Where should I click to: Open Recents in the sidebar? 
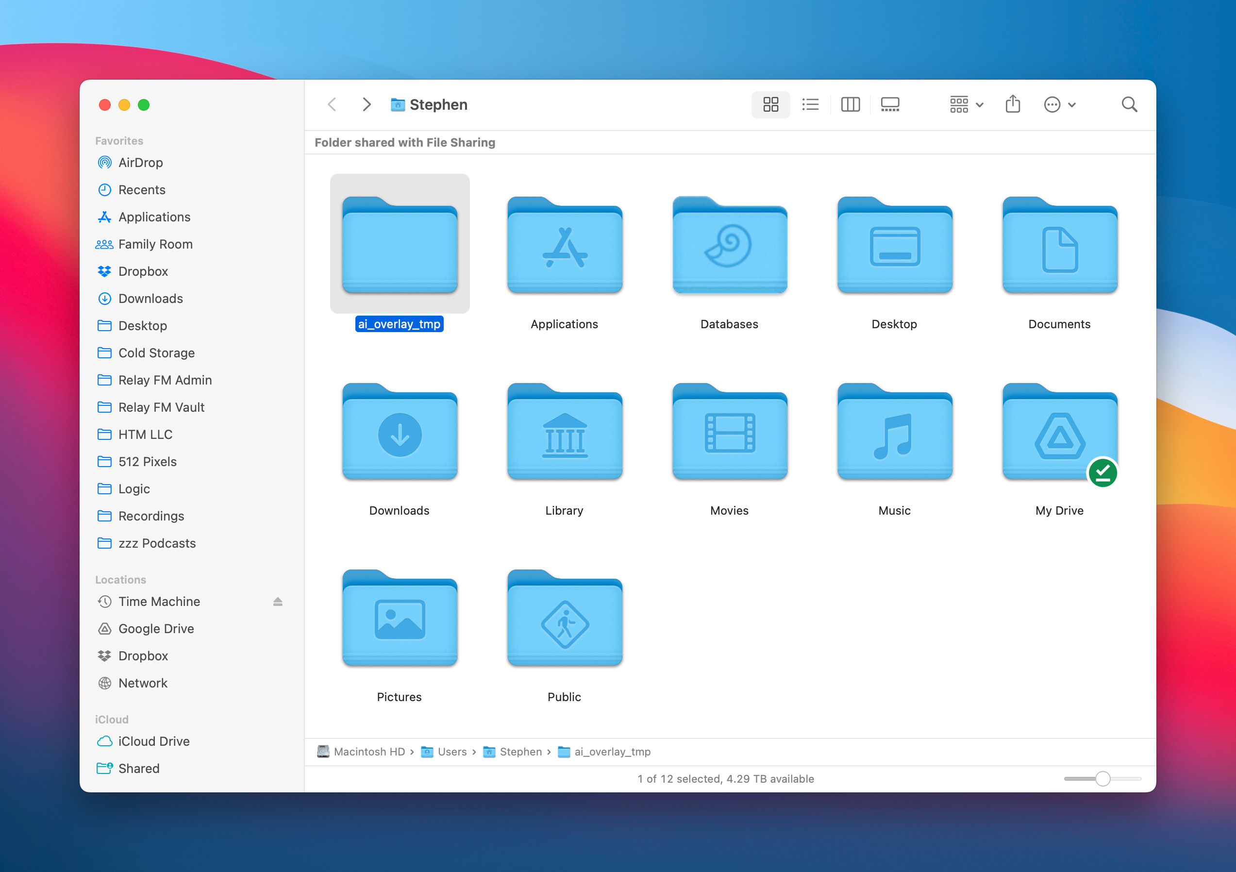click(x=191, y=189)
